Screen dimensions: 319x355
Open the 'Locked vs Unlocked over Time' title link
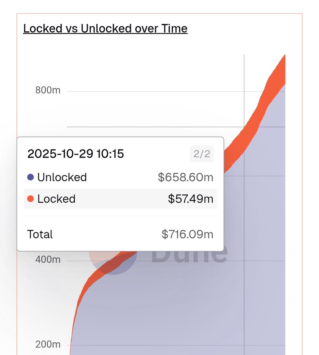click(105, 29)
